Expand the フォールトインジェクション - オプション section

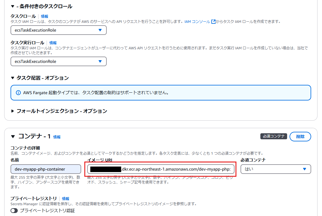13,111
